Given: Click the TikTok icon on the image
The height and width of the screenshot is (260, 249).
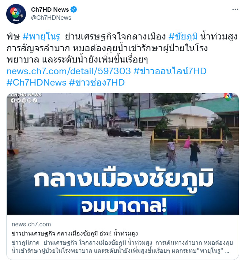Looking at the screenshot, I should (x=35, y=101).
